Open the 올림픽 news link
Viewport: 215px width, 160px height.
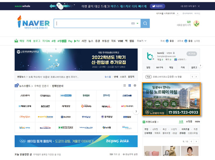click(x=131, y=77)
